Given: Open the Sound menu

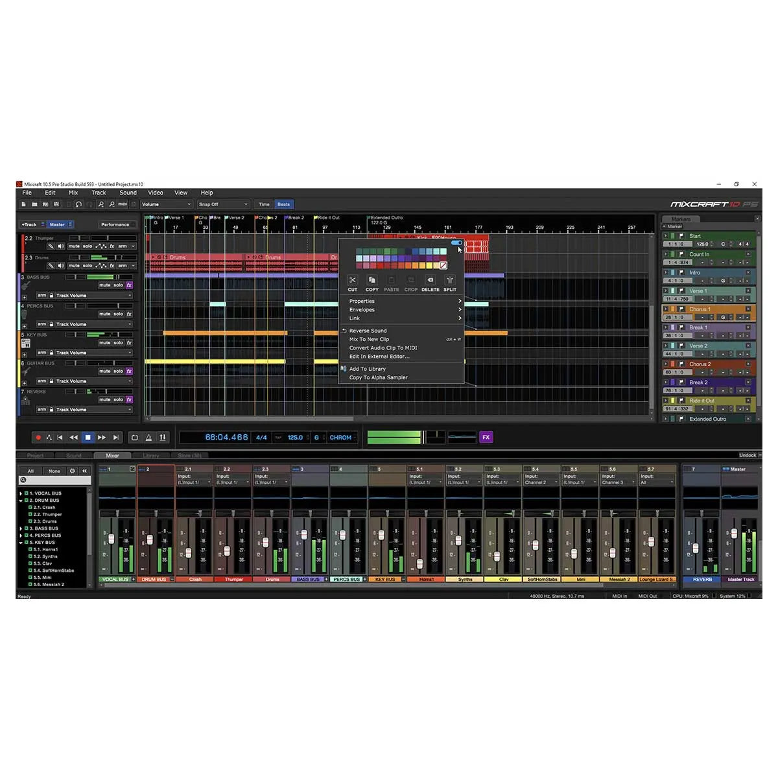Looking at the screenshot, I should coord(127,193).
